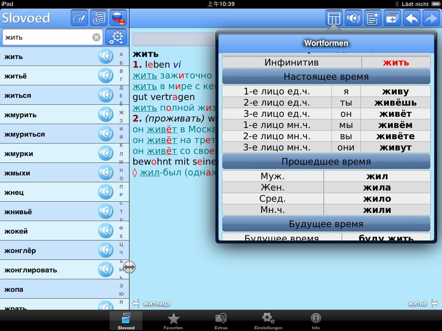Clear the search field text
Viewport: 442px width, 331px height.
(x=96, y=37)
